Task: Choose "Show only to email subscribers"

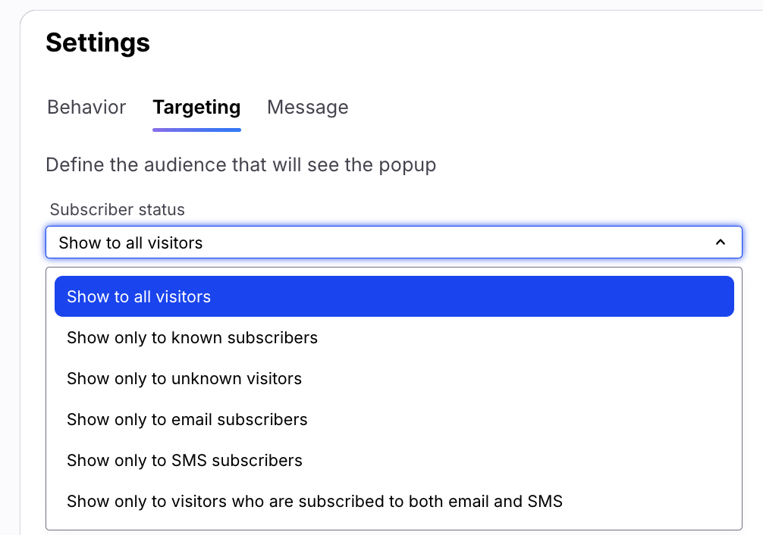Action: pos(187,419)
